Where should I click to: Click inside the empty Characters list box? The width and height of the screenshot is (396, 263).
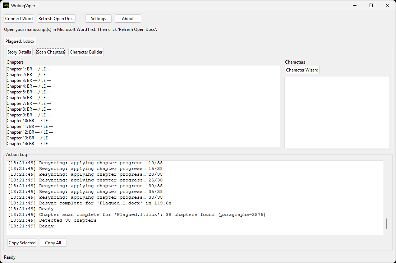[x=336, y=111]
